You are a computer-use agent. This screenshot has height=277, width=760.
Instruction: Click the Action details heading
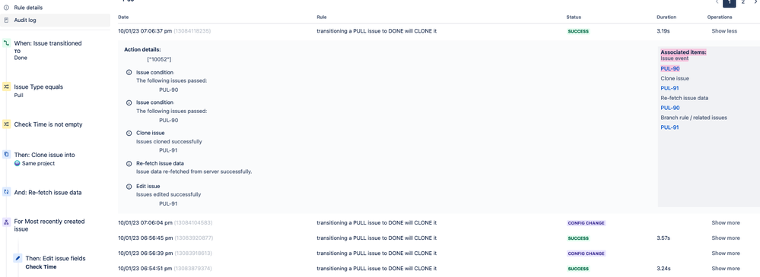tap(142, 49)
